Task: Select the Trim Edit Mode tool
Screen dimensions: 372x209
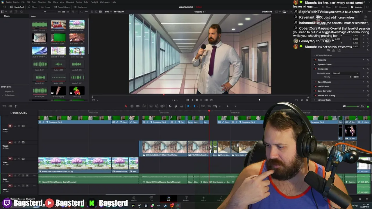Action: click(x=132, y=106)
